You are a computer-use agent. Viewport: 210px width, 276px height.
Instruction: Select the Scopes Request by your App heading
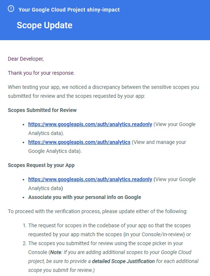(x=41, y=165)
